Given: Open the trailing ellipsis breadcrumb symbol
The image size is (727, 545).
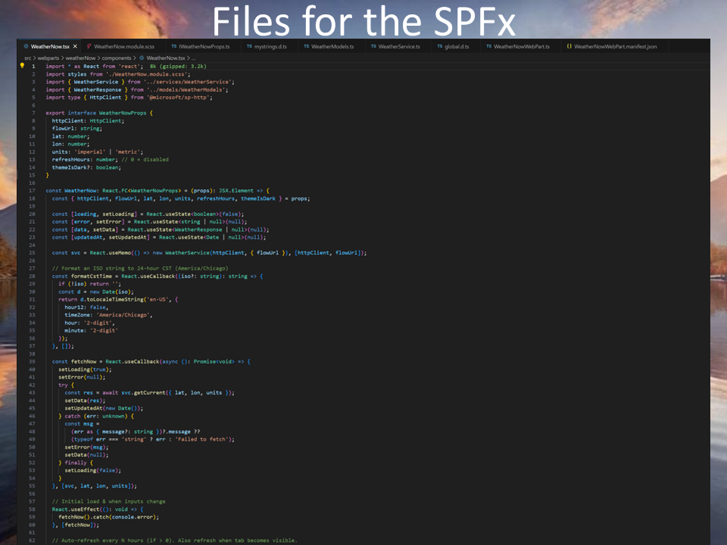Looking at the screenshot, I should [193, 58].
